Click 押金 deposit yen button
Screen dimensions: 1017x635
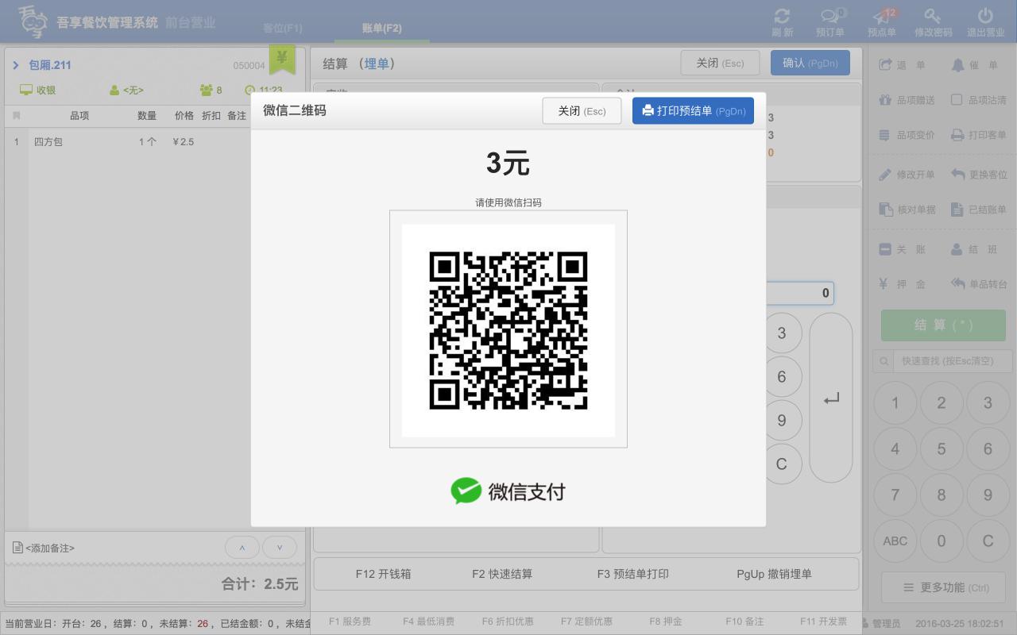pos(902,284)
